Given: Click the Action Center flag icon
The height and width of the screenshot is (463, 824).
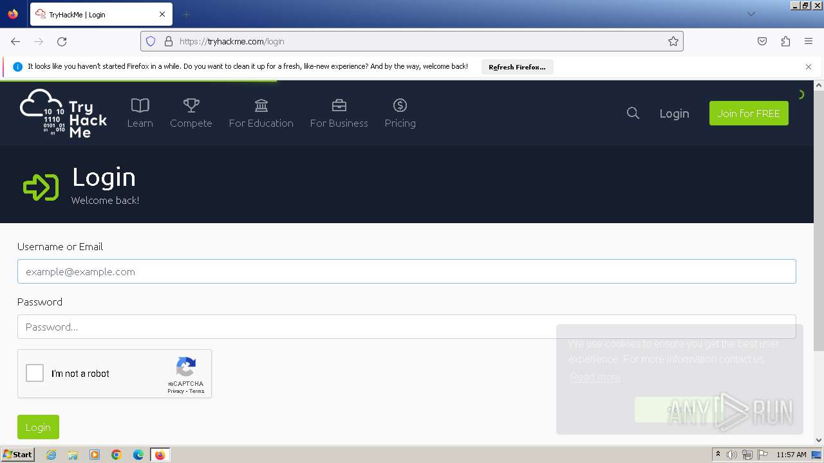Looking at the screenshot, I should pos(763,455).
